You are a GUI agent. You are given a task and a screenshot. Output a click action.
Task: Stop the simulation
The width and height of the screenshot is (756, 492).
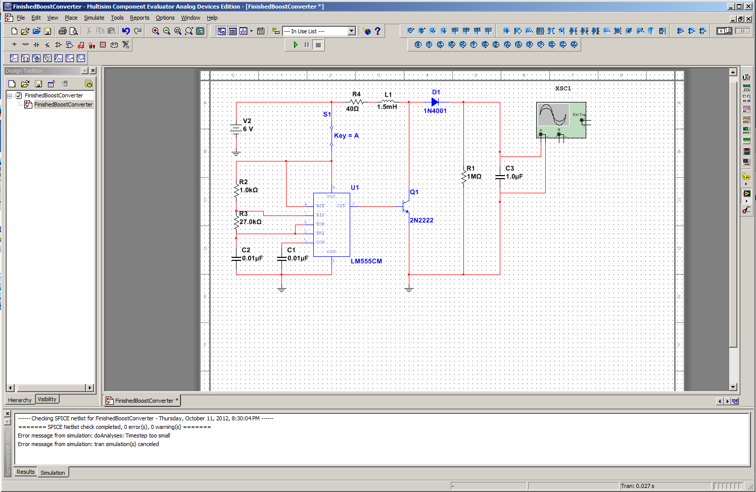click(x=318, y=45)
